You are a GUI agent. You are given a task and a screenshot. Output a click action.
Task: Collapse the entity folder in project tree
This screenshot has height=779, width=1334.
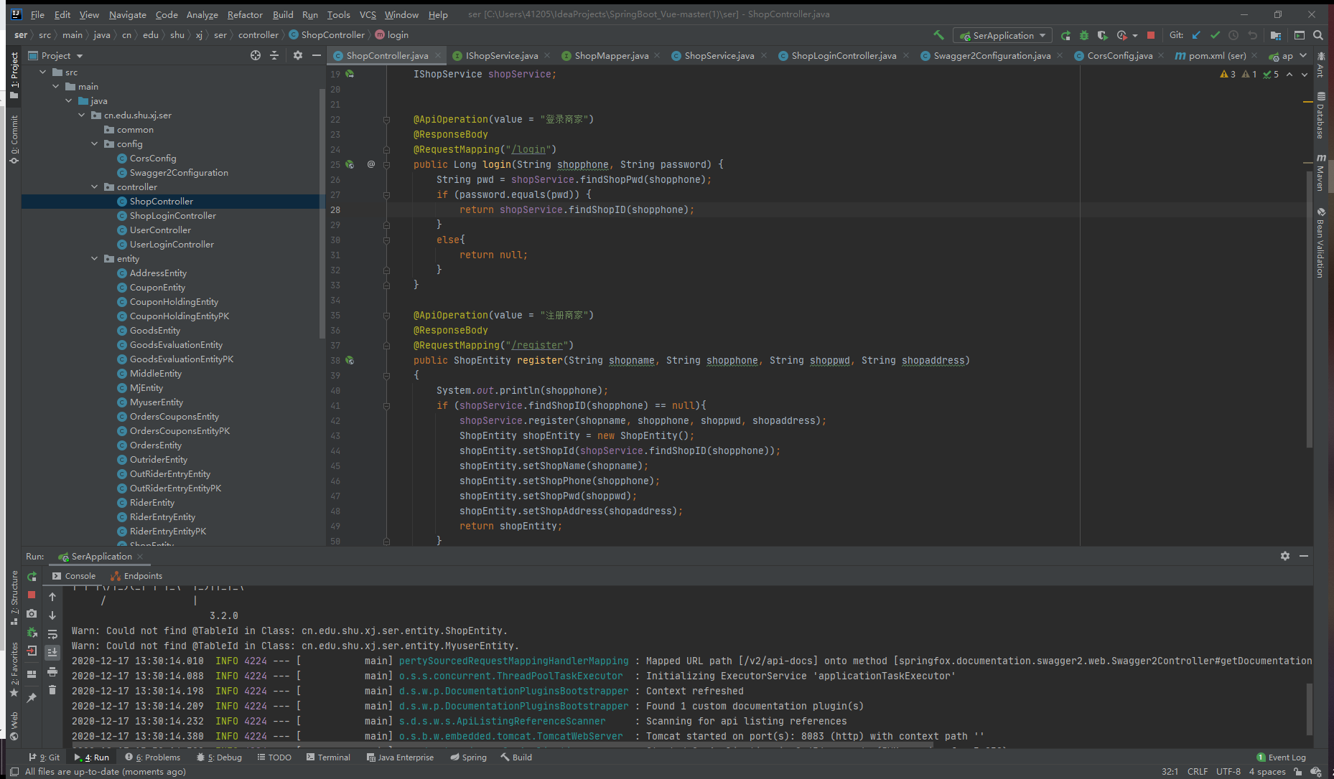point(95,259)
